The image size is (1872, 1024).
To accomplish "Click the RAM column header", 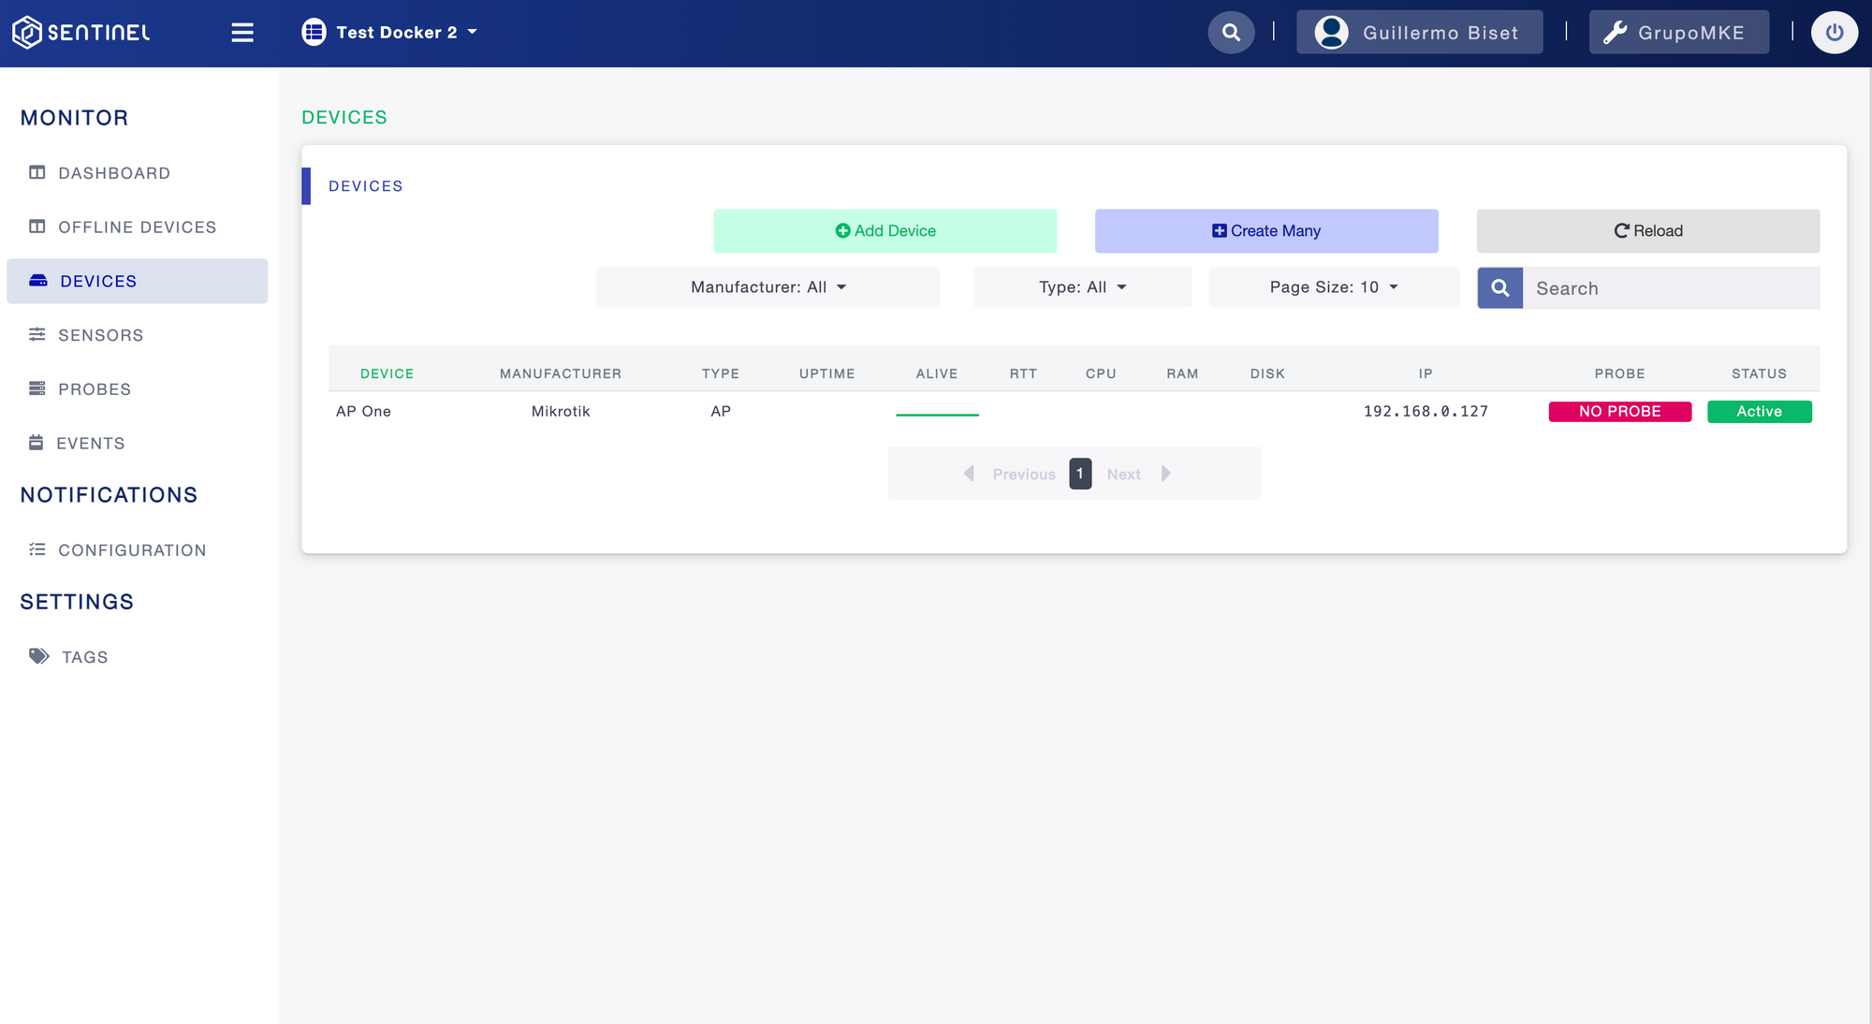I will (x=1182, y=373).
